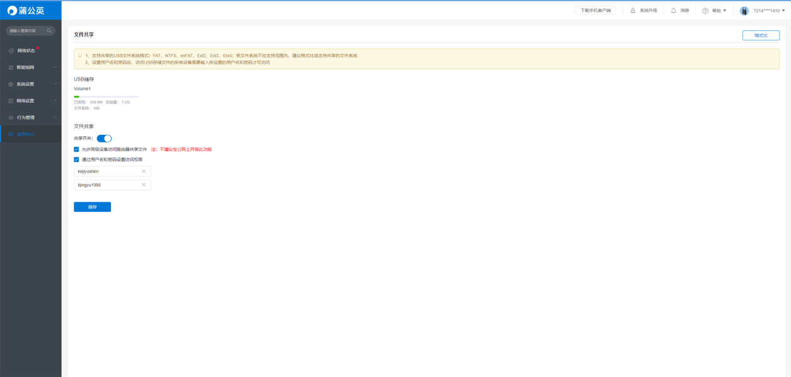791x377 pixels.
Task: Click into the kejiyushen username field
Action: coord(112,171)
